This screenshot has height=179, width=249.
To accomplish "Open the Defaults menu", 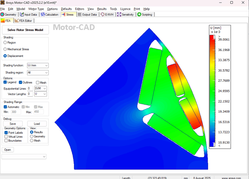I will pos(66,9).
